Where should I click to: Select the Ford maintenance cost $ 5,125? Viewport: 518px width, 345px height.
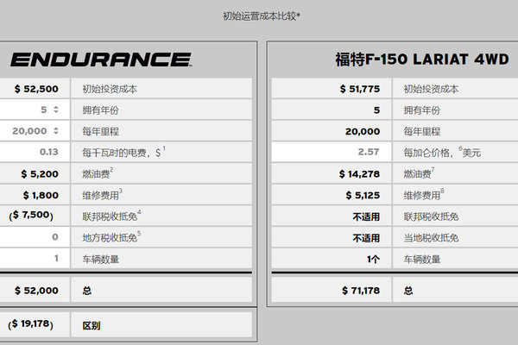coord(363,195)
